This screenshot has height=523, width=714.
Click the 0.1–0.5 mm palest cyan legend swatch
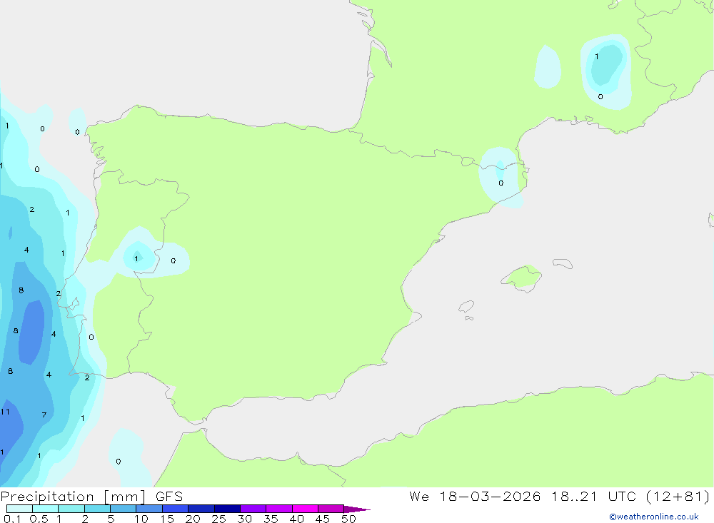(19, 509)
